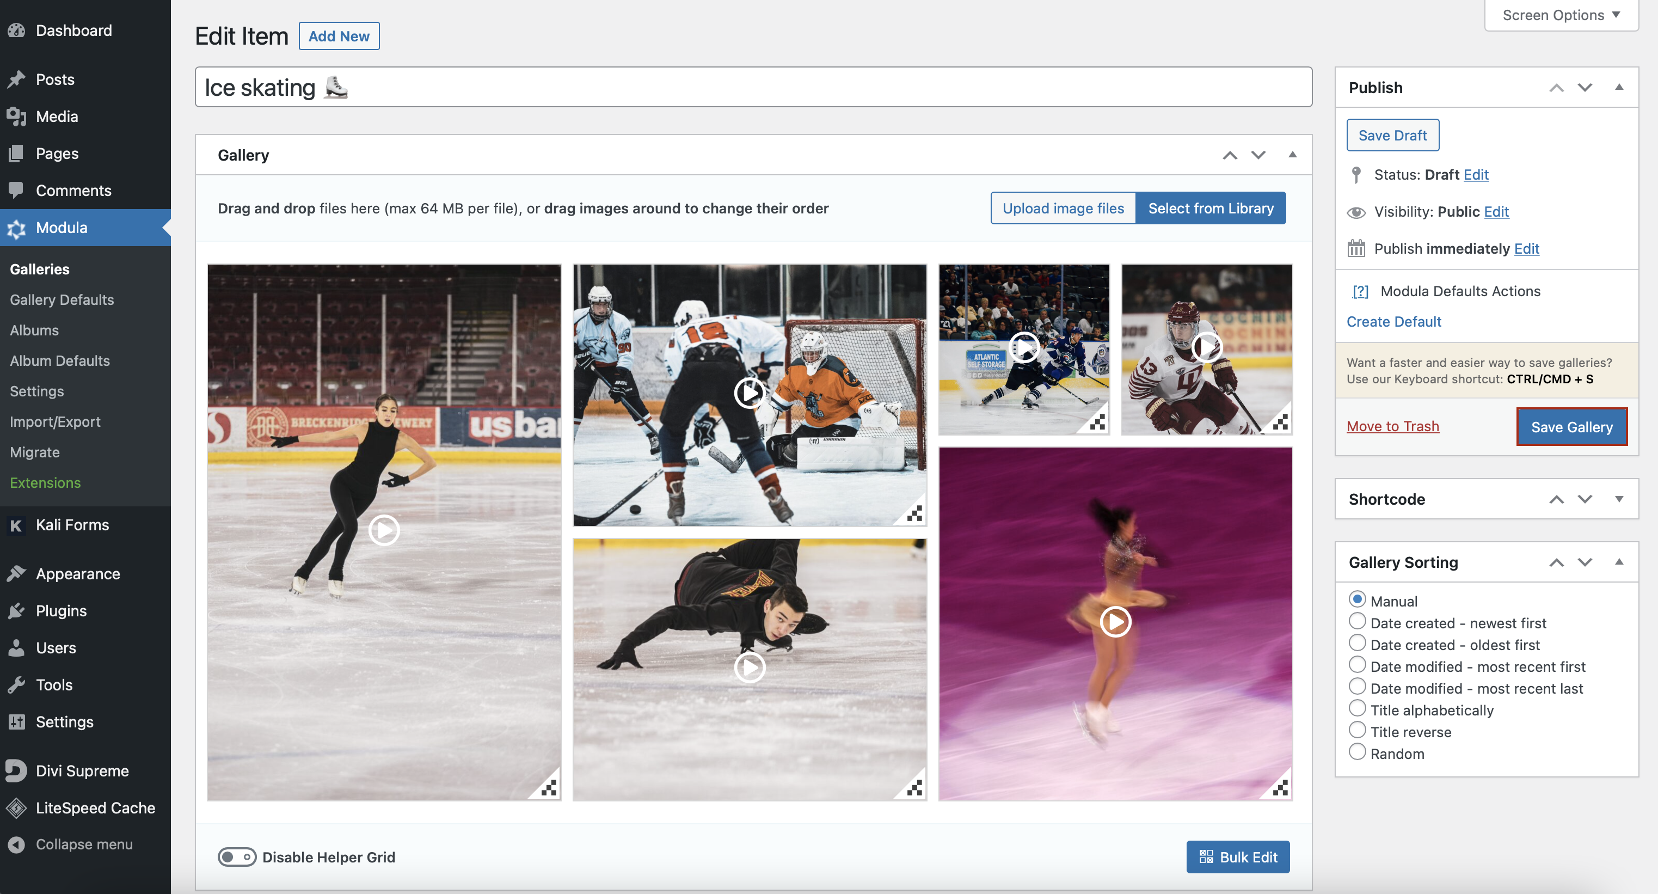Go to Import/Export submenu
Image resolution: width=1658 pixels, height=894 pixels.
56,421
